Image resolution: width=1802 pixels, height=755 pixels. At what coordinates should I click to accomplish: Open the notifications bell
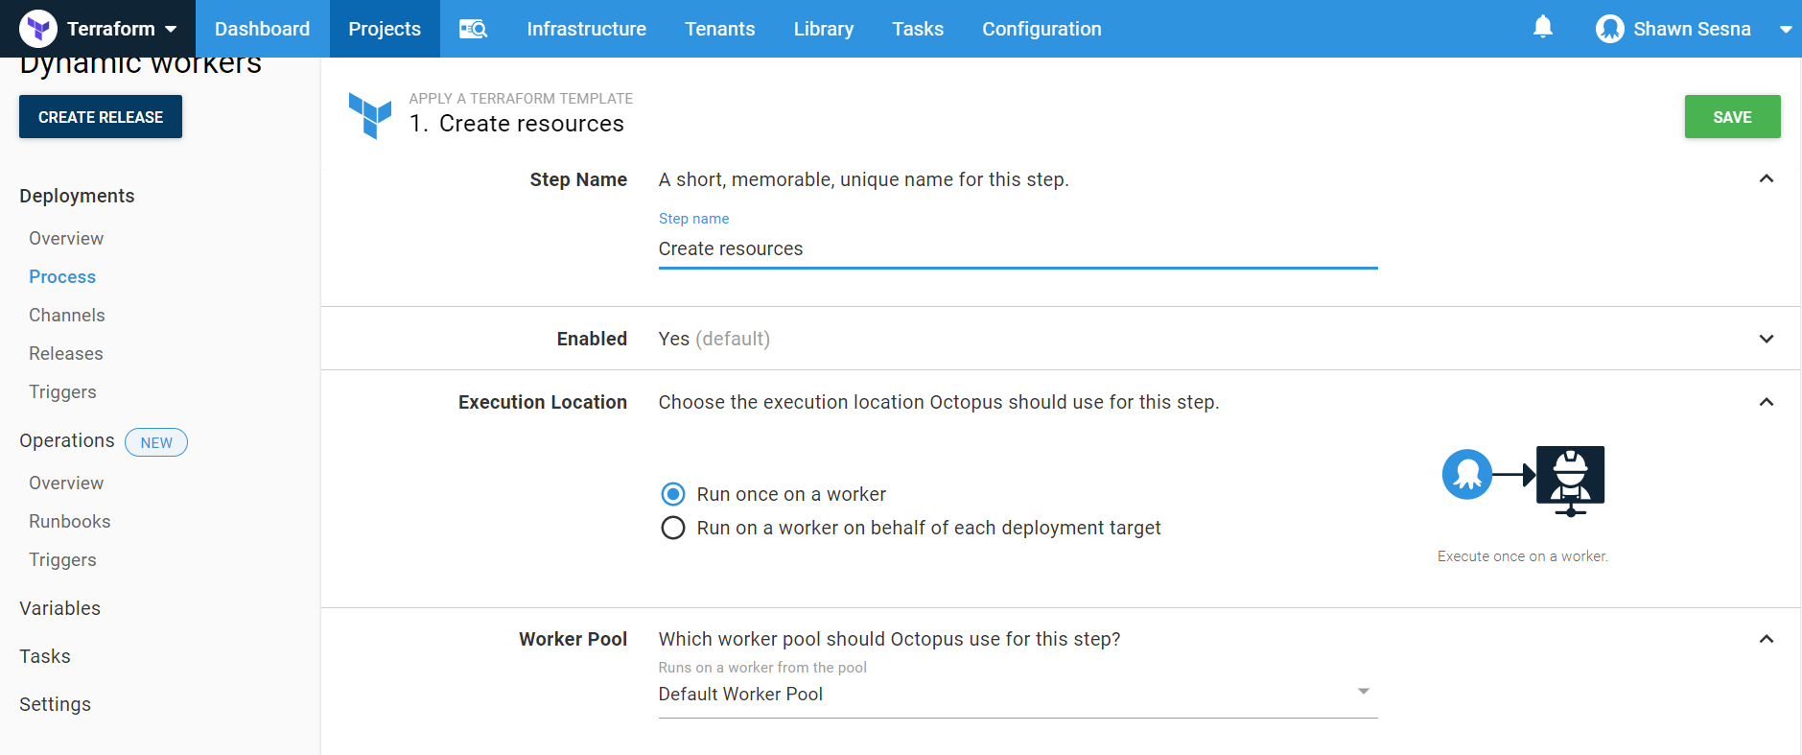coord(1542,28)
